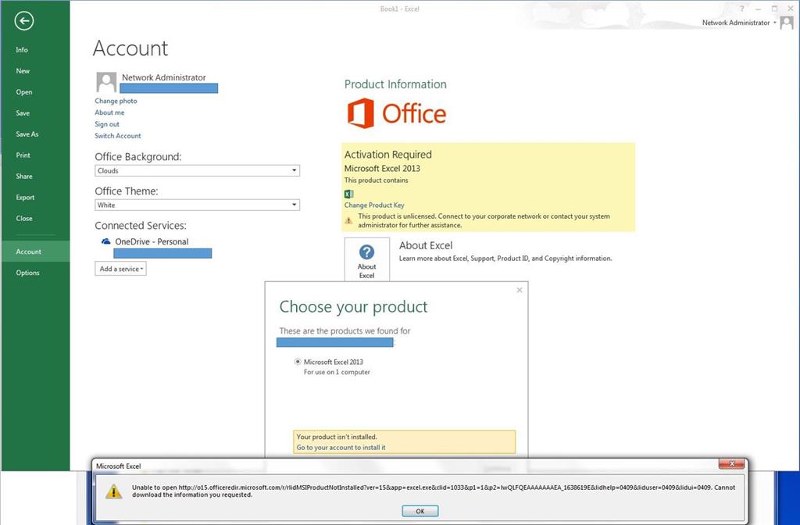Click the About Excel button

tap(367, 259)
